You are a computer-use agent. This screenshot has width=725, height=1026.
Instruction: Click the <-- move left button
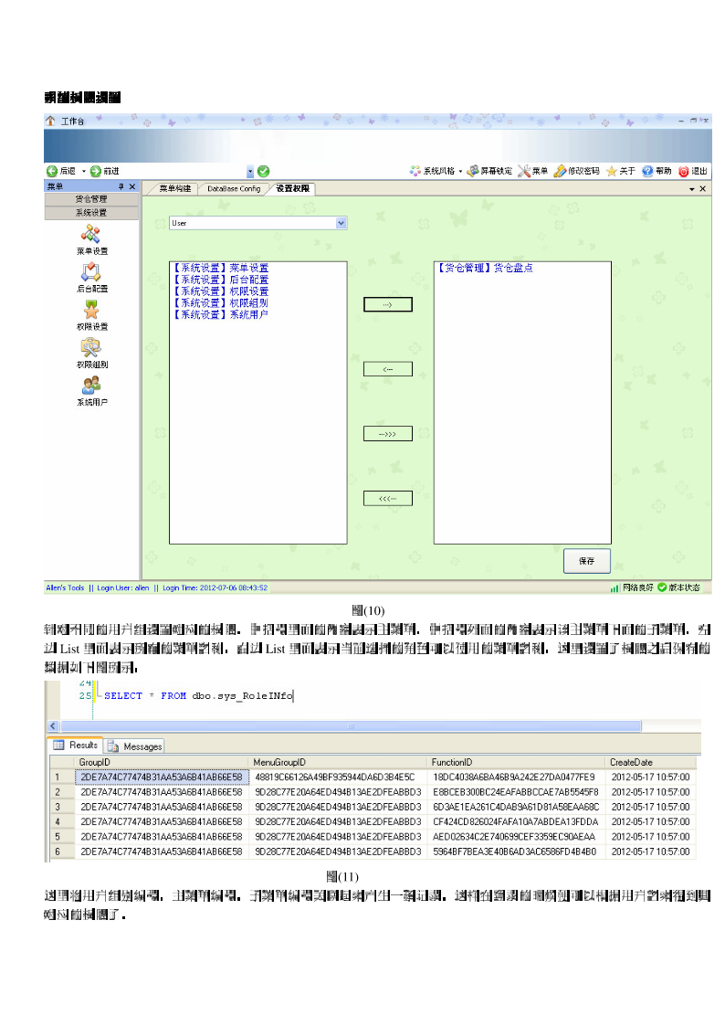click(388, 369)
